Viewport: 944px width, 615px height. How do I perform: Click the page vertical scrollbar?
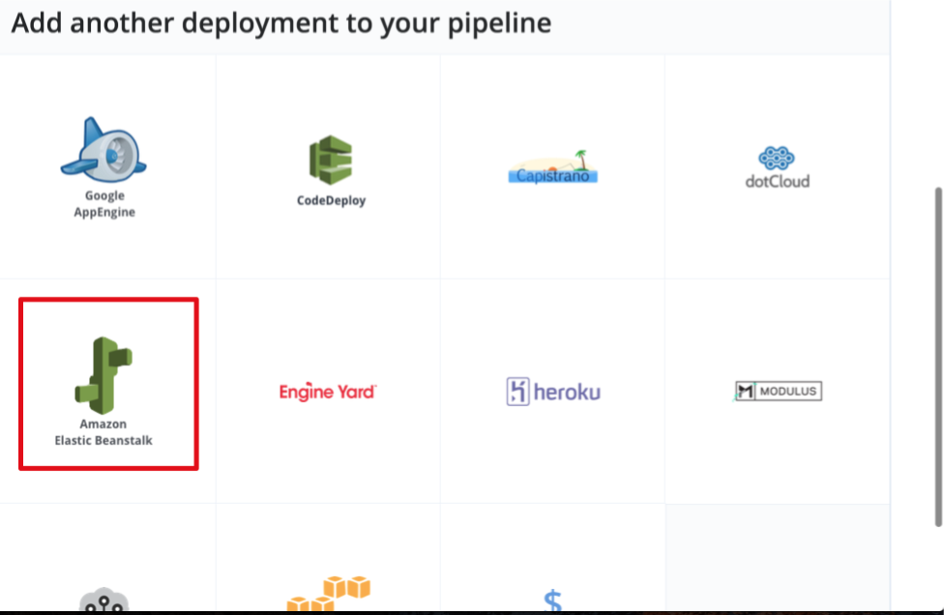click(x=938, y=357)
